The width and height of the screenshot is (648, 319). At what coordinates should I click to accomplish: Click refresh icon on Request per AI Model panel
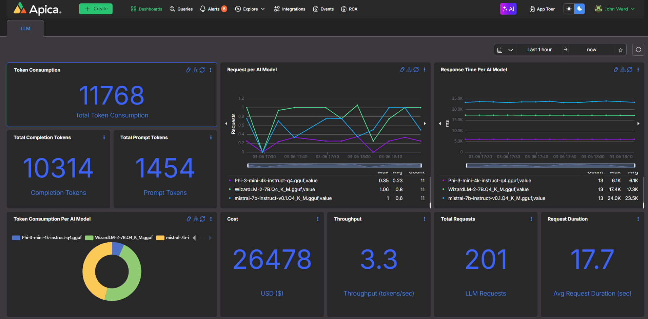pos(416,70)
